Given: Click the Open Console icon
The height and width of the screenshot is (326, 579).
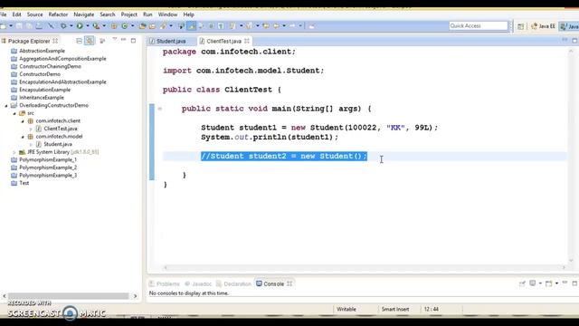Looking at the screenshot, I should [x=549, y=283].
